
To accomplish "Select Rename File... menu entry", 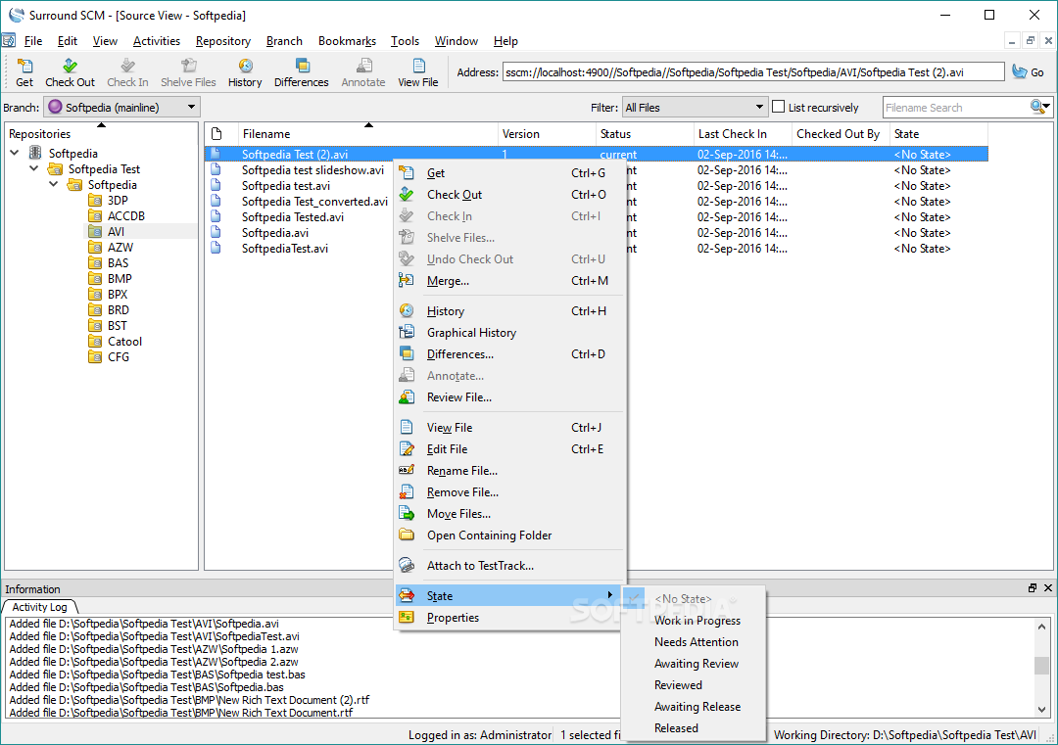I will pyautogui.click(x=508, y=471).
